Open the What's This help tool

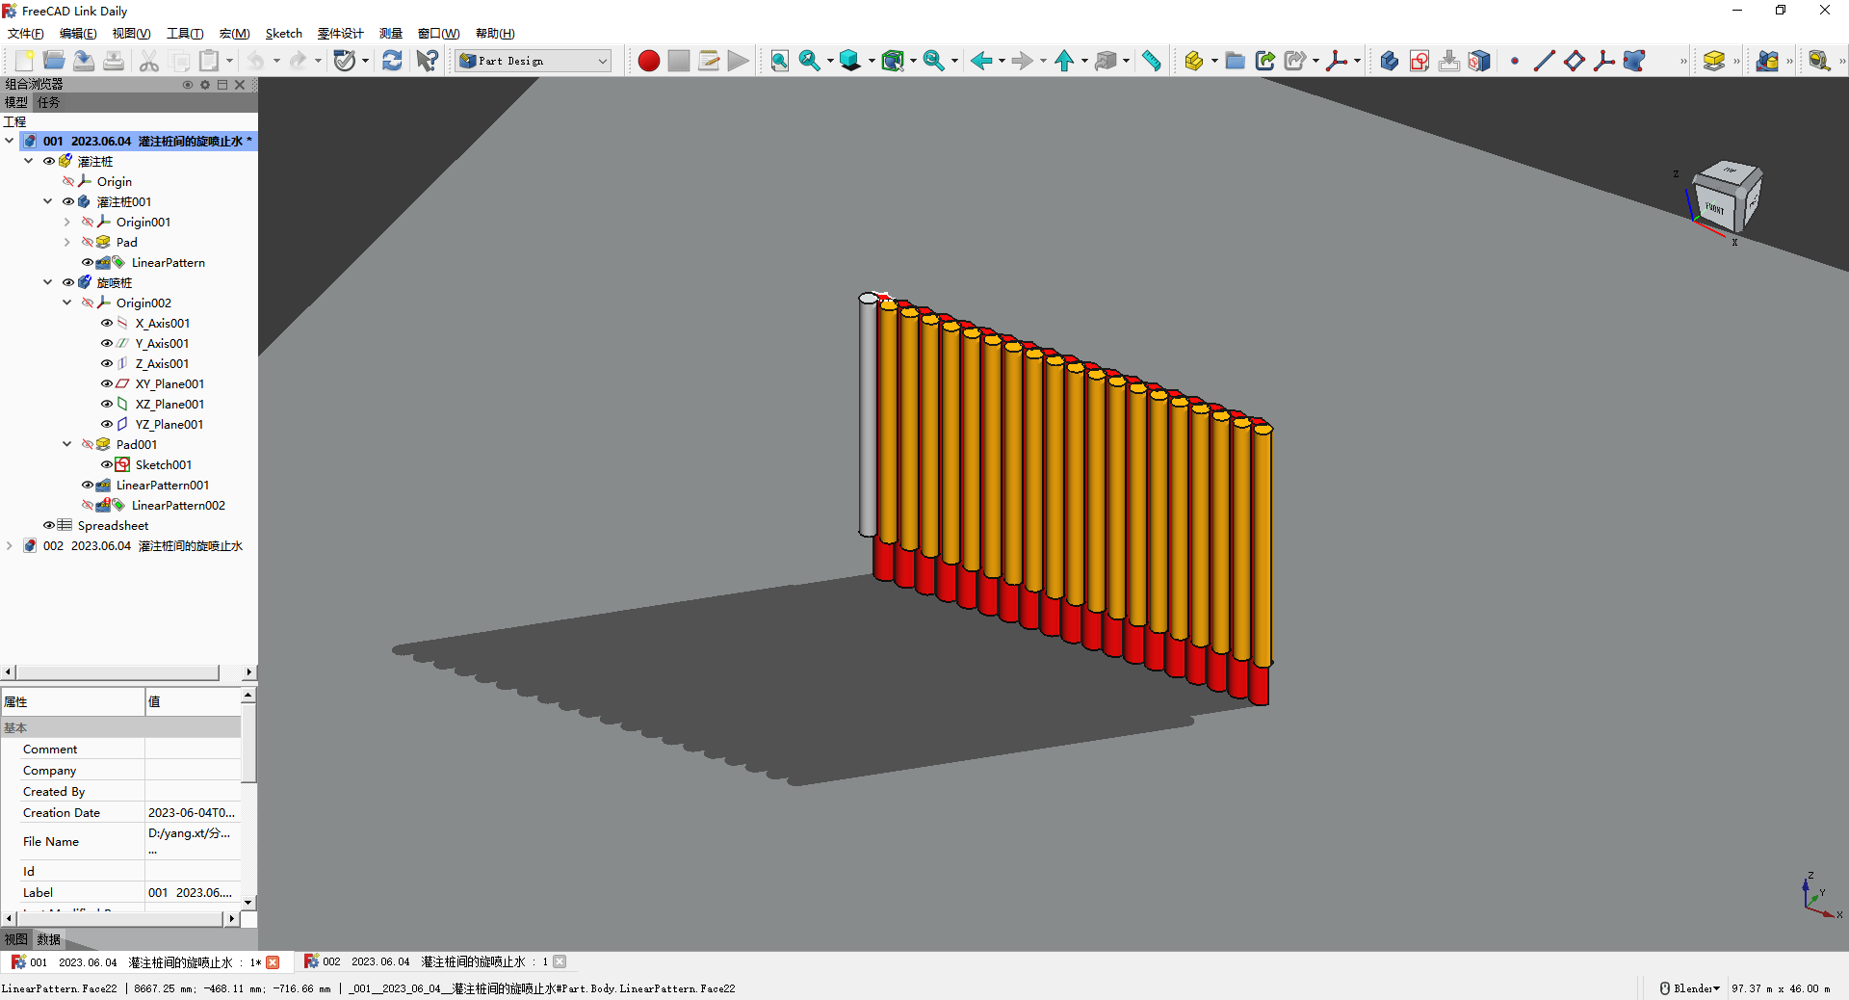tap(427, 61)
